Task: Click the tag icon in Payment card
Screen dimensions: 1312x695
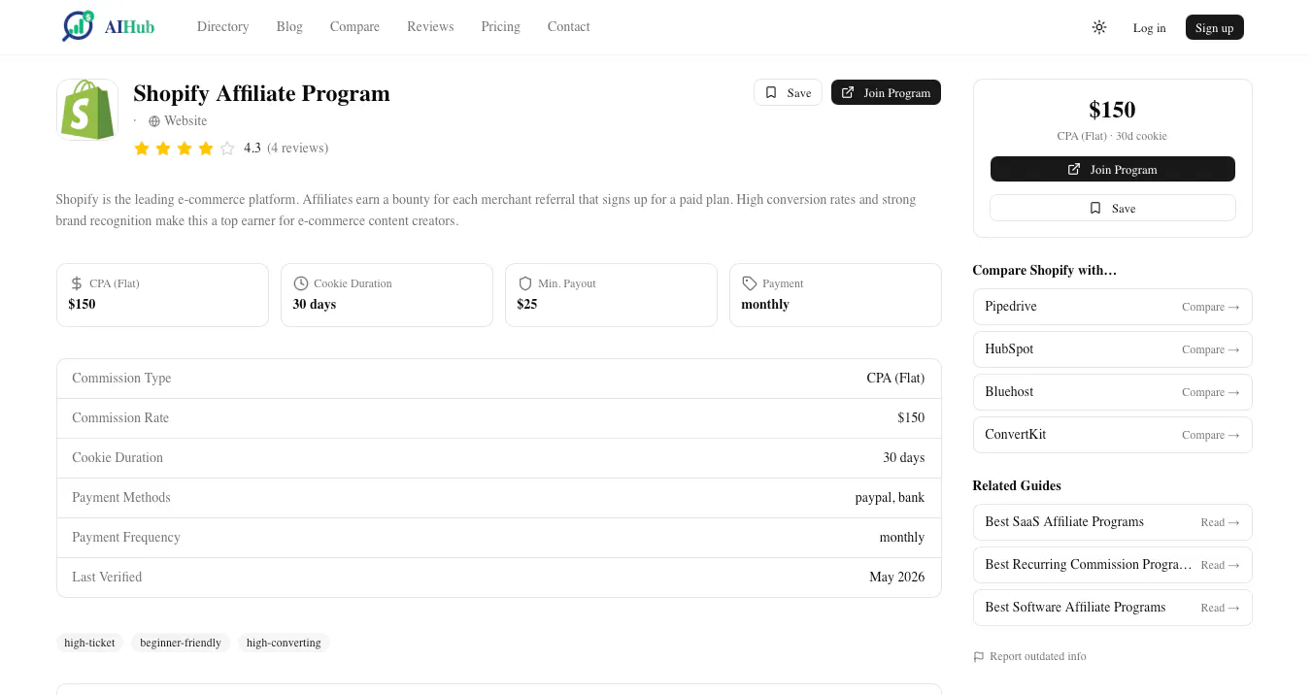Action: point(750,283)
